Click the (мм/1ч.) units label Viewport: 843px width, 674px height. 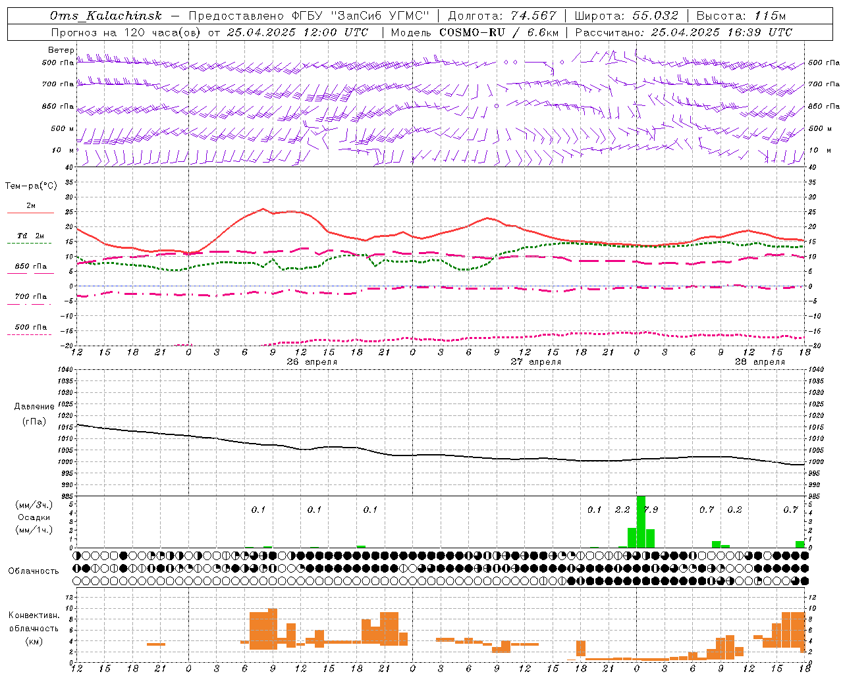point(34,530)
